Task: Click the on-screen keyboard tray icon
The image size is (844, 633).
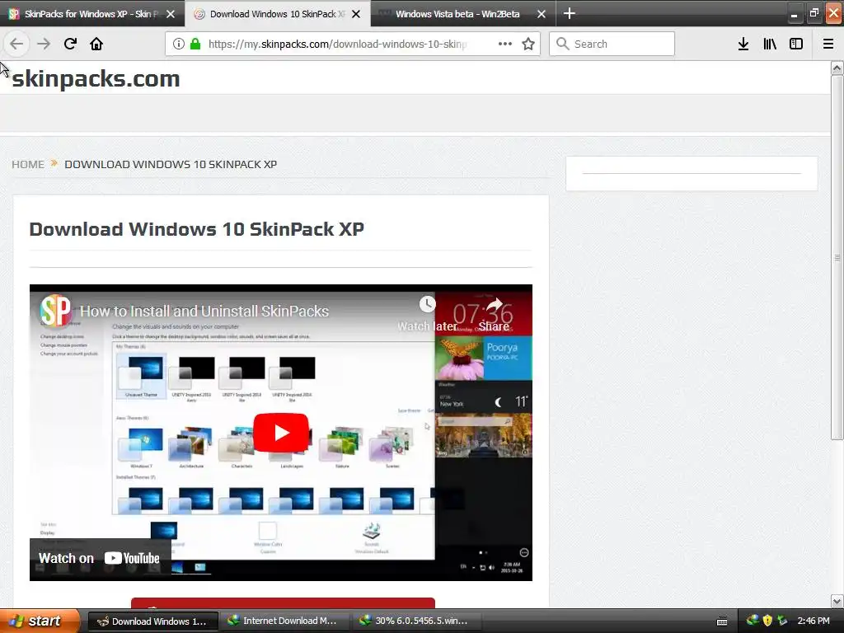Action: tap(722, 621)
